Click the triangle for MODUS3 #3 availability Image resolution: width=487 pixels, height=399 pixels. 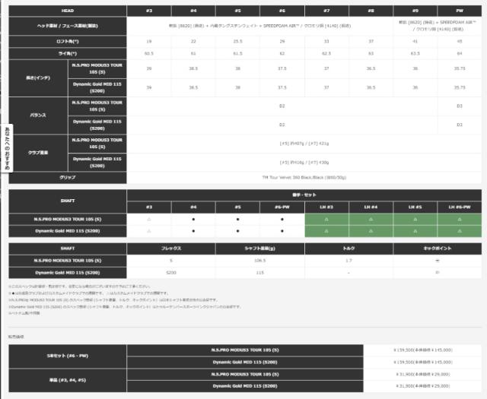coord(149,218)
